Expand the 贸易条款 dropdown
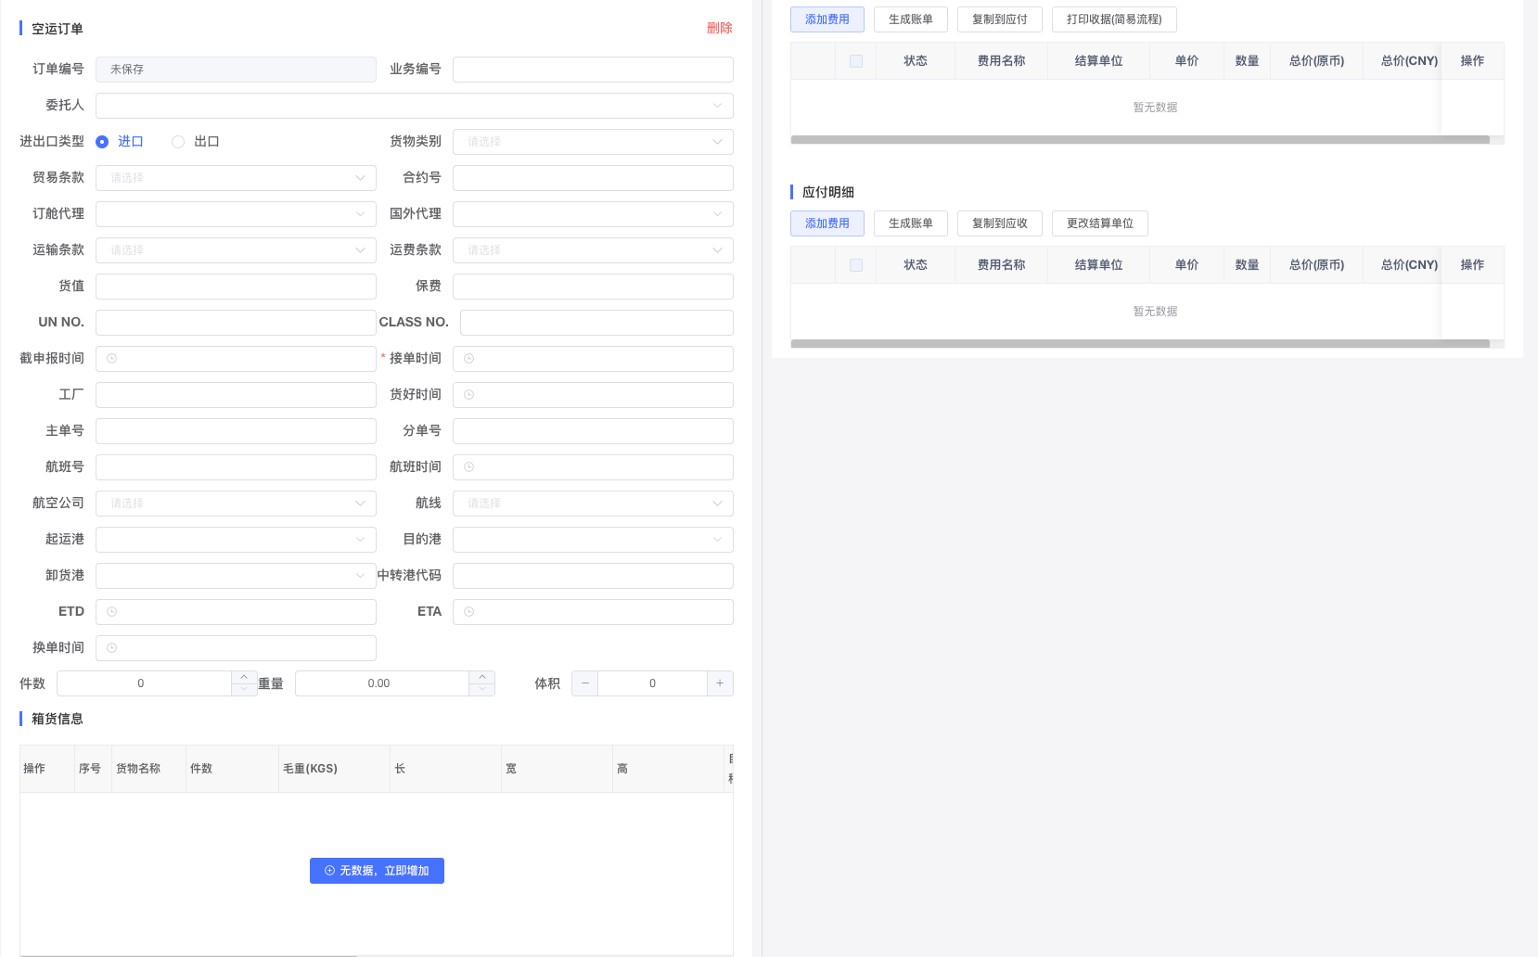1538x957 pixels. tap(236, 178)
